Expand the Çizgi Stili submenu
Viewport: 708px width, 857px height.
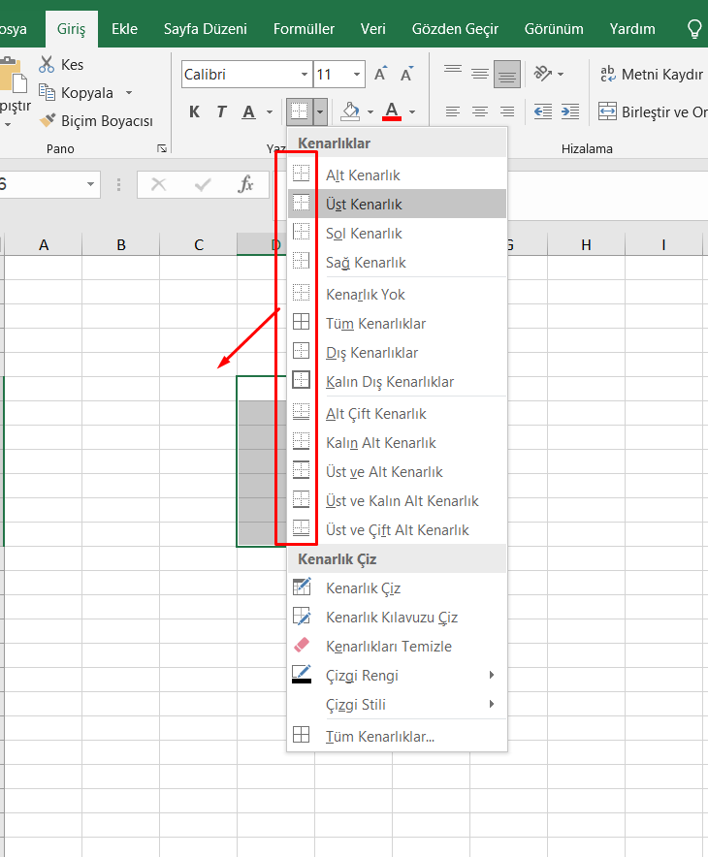pyautogui.click(x=397, y=704)
